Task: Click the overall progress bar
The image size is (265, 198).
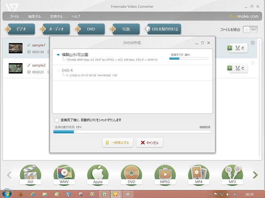Action: [x=132, y=132]
